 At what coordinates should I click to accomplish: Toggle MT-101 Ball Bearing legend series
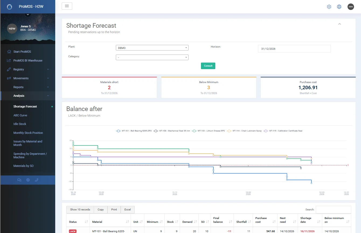(134, 131)
